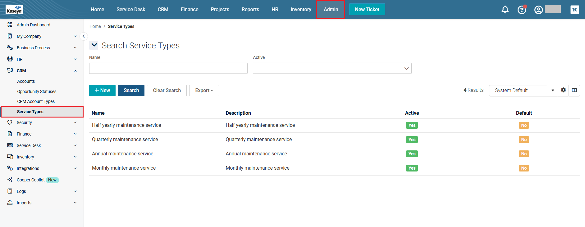Expand the Export dropdown button
The width and height of the screenshot is (585, 227).
click(204, 91)
